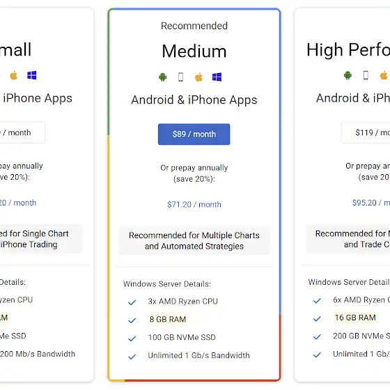Click the Medium plan heading
Viewport: 390px width, 390px height.
pos(194,52)
